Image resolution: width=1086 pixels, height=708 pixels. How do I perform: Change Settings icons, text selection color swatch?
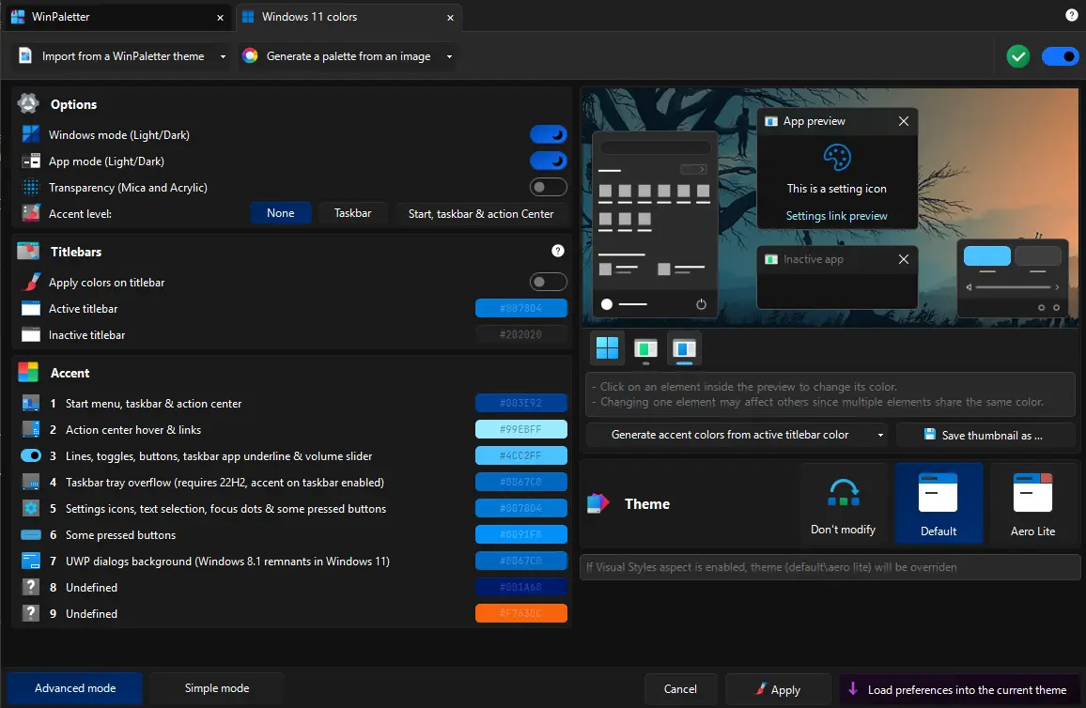[x=520, y=508]
